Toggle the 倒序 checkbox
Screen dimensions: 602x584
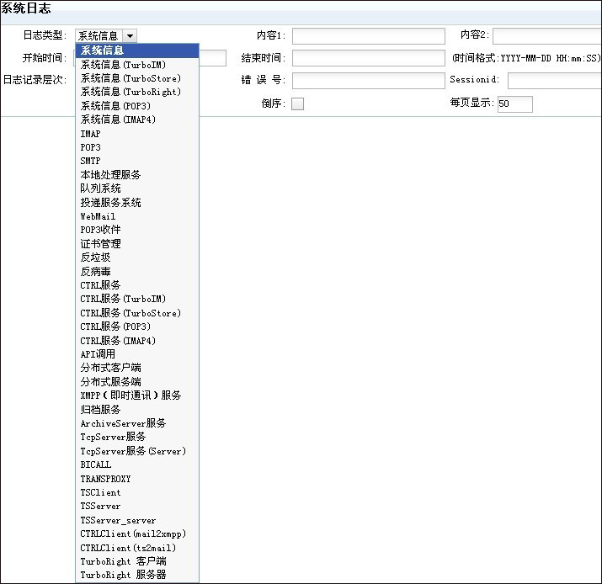point(297,104)
